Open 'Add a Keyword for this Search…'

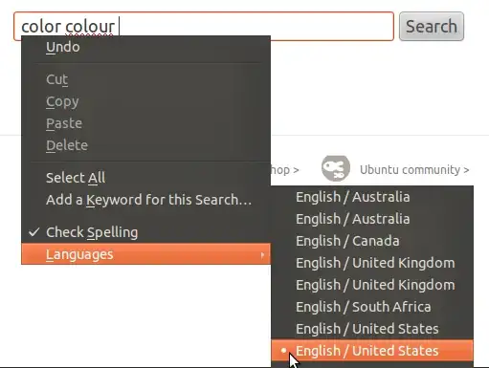[x=145, y=200]
